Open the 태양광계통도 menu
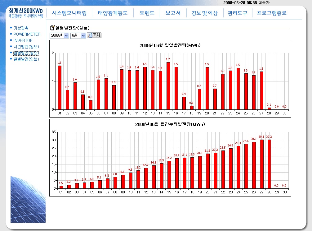This screenshot has width=312, height=231. coord(113,13)
